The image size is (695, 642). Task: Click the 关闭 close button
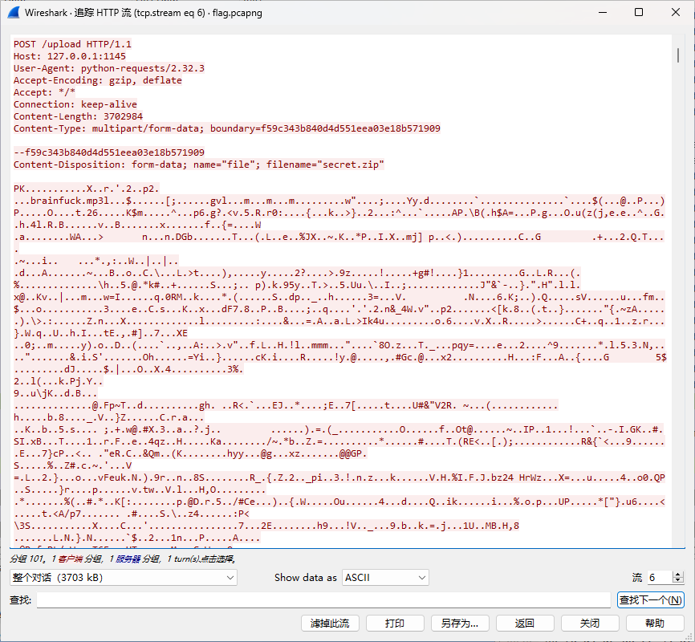coord(590,623)
